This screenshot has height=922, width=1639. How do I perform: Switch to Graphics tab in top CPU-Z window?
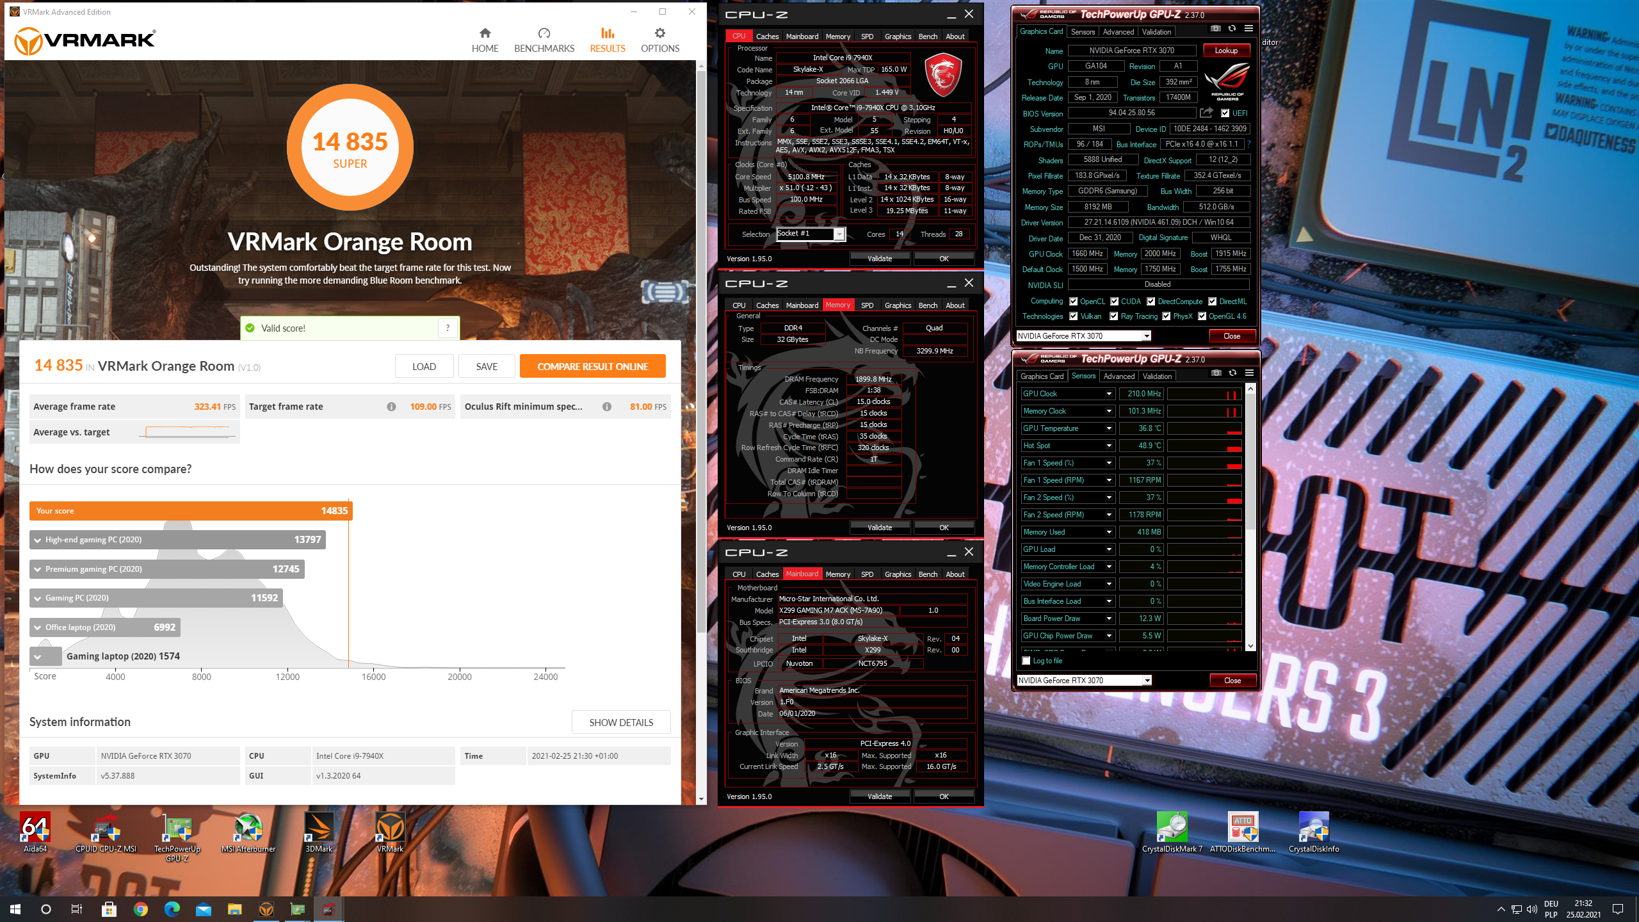point(898,36)
